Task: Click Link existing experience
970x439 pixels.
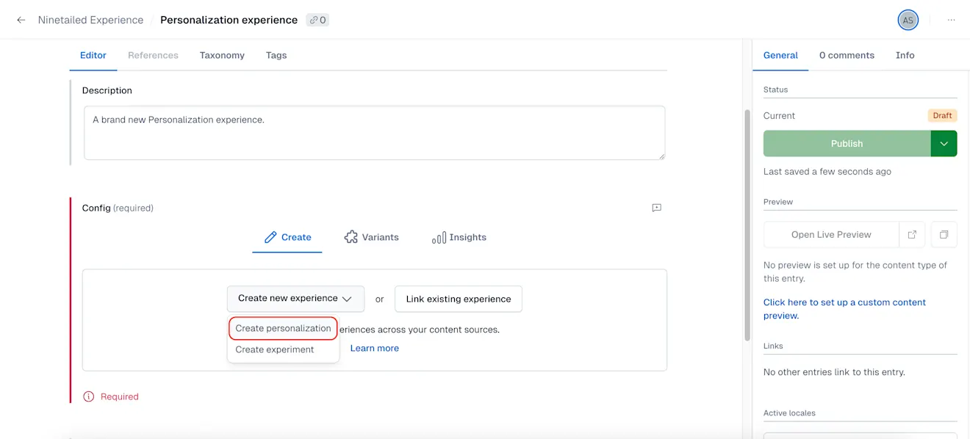Action: (458, 299)
